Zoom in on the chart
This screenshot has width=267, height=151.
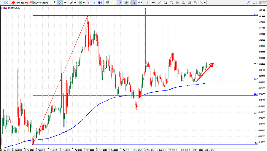[88, 3]
